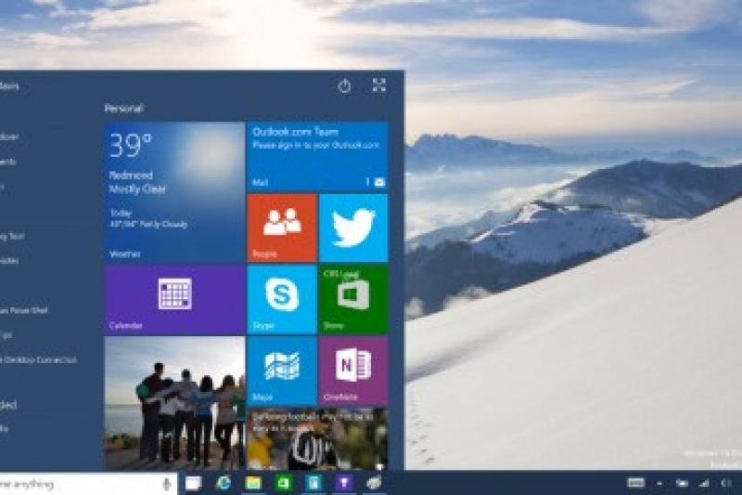
Task: Expand Start menu to full screen
Action: tap(378, 85)
